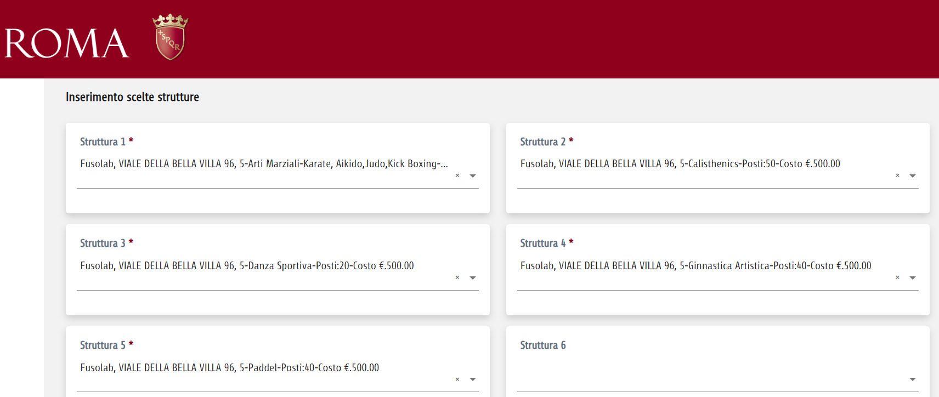Expand the Struttura 2 dropdown arrow
The height and width of the screenshot is (397, 939).
point(913,176)
